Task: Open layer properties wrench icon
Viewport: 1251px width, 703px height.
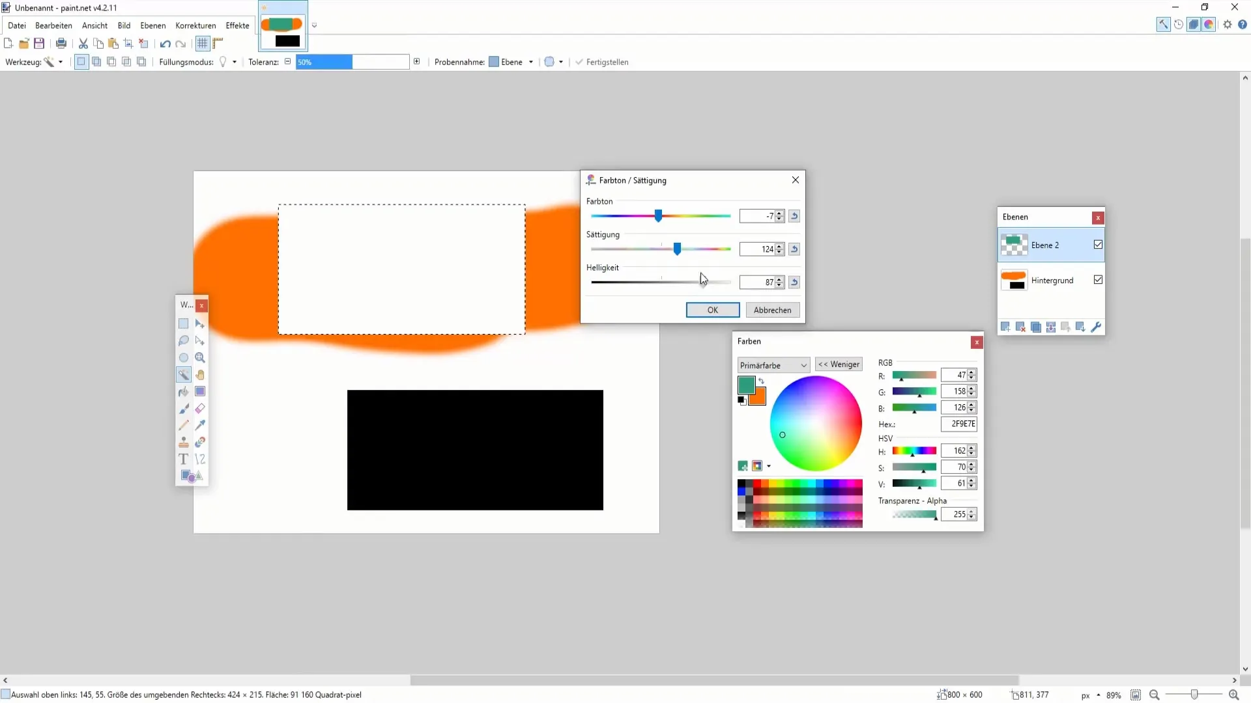Action: 1096,327
